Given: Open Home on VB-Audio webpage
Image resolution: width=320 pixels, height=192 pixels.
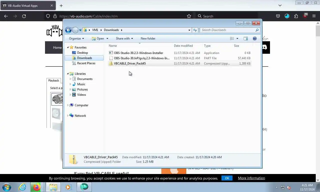Looking at the screenshot, I should tap(57, 47).
